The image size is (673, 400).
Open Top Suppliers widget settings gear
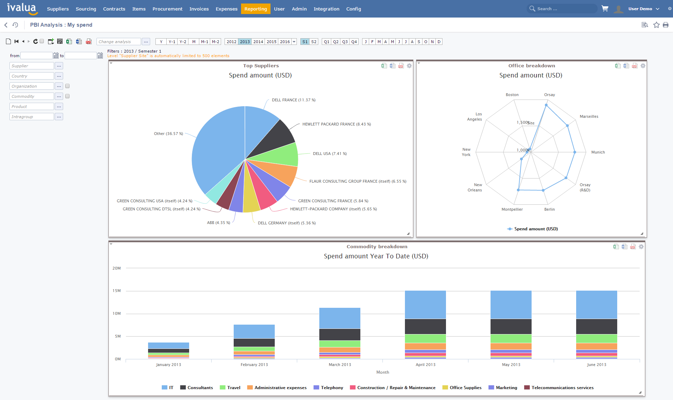[x=409, y=66]
